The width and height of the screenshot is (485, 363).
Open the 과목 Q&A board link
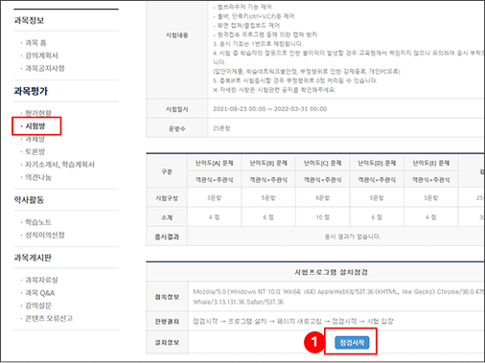click(40, 293)
